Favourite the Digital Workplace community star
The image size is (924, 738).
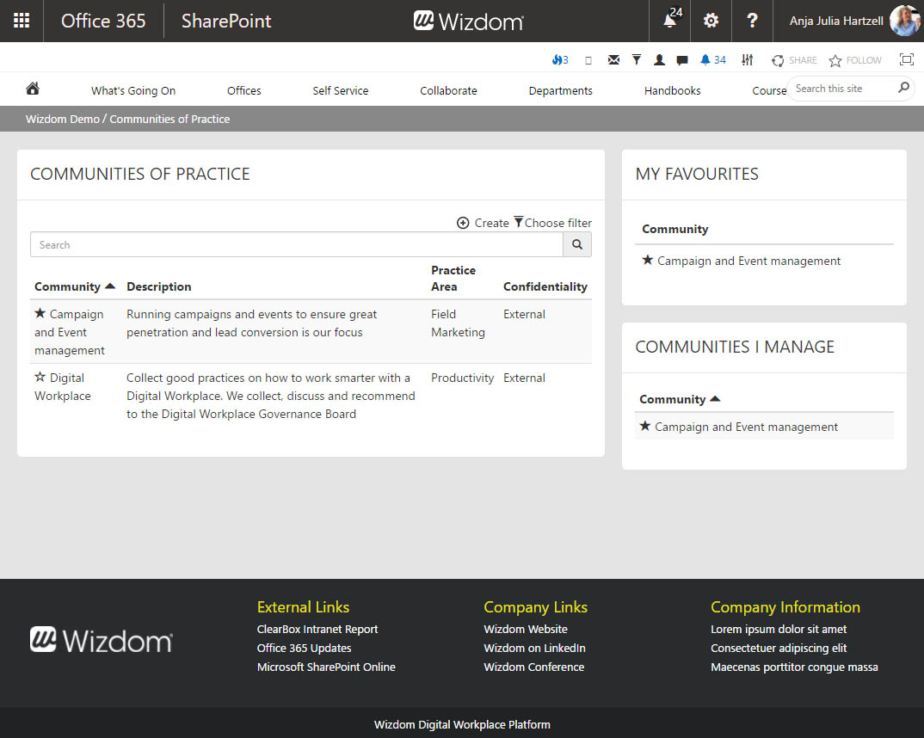click(x=40, y=377)
